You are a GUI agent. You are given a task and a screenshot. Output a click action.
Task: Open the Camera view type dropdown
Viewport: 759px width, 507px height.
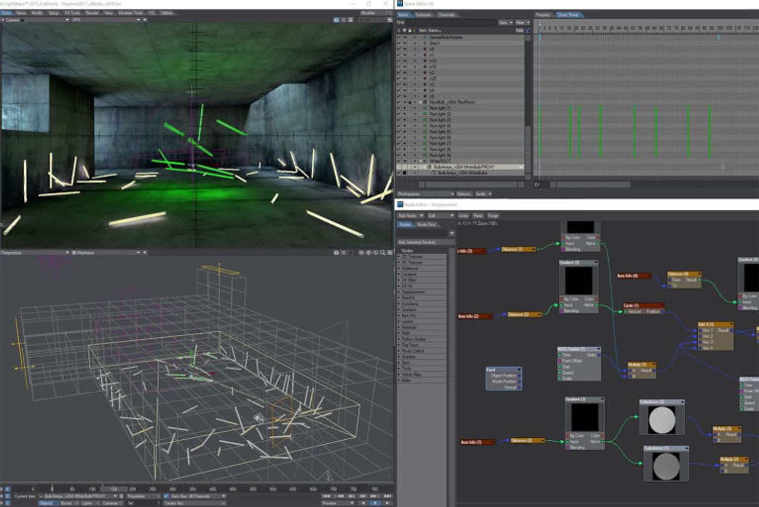(x=36, y=20)
